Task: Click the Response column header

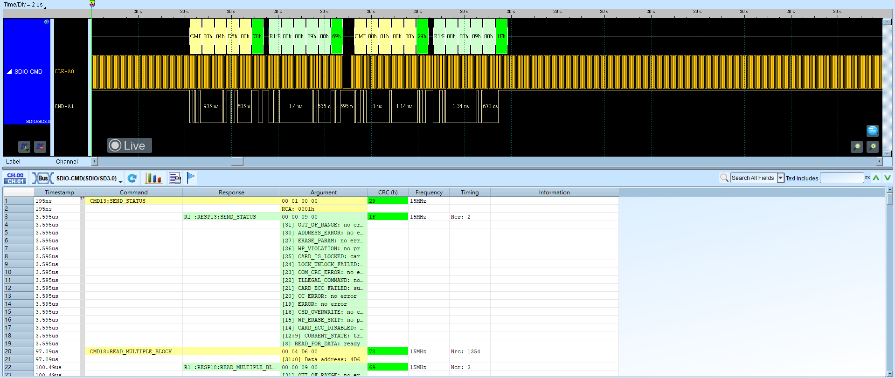Action: (x=231, y=192)
